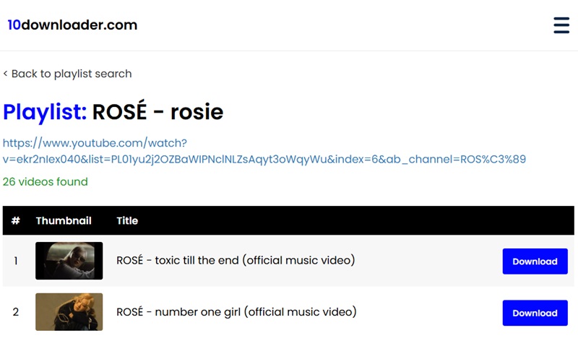Click the back chevron before playlist search
The height and width of the screenshot is (346, 578).
click(5, 74)
